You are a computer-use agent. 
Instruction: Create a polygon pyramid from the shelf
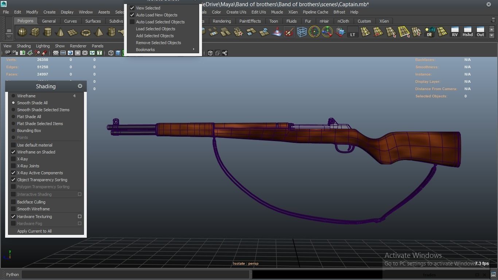pos(98,32)
